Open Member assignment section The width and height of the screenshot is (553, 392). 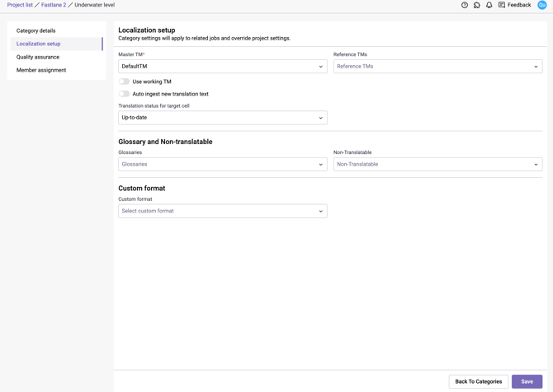pyautogui.click(x=41, y=70)
